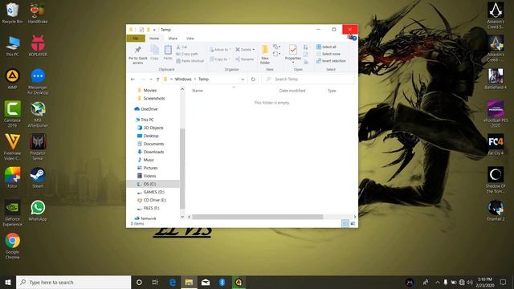Sort by the Name column header
514x289 pixels.
point(198,91)
